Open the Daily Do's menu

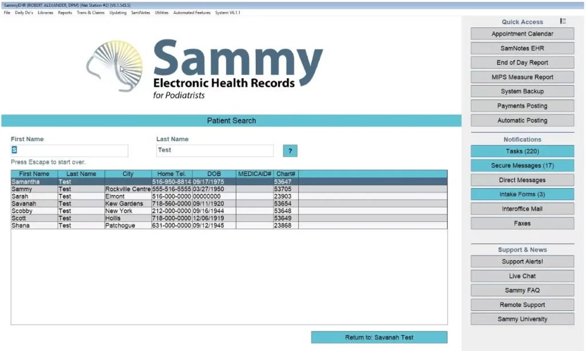pyautogui.click(x=23, y=12)
